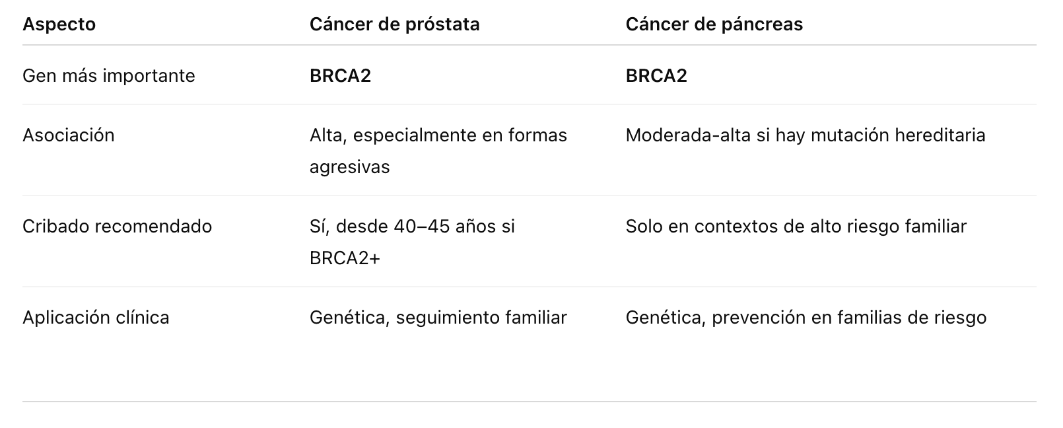
Task: Select the "Aplicación clínica" row label
Action: (96, 318)
